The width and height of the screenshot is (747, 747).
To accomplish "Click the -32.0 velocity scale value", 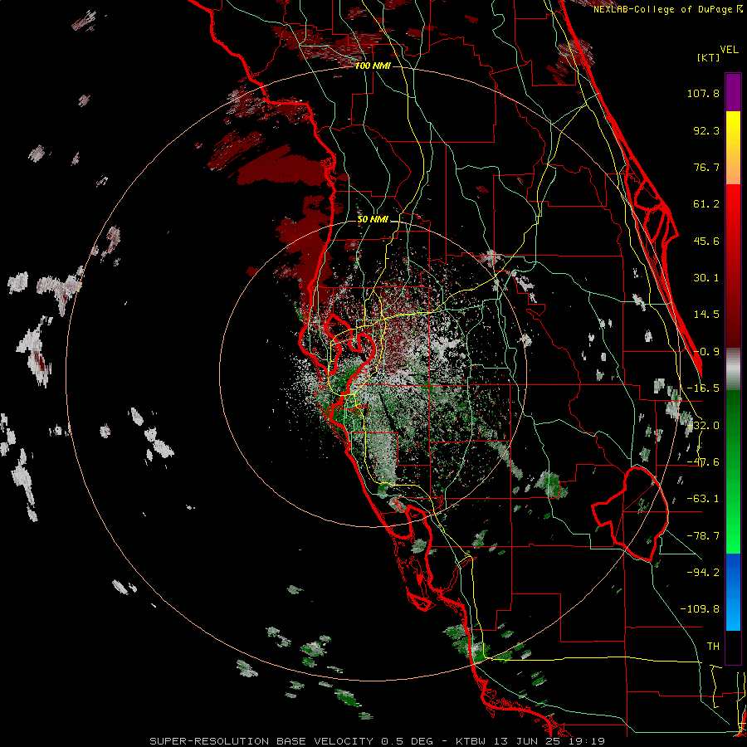I will pos(703,426).
